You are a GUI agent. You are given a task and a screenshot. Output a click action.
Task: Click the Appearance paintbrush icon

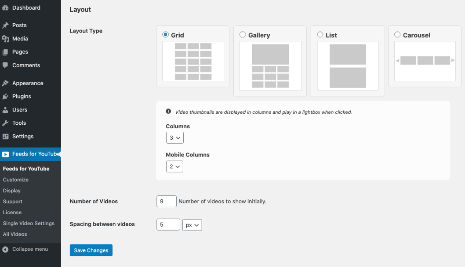5,83
